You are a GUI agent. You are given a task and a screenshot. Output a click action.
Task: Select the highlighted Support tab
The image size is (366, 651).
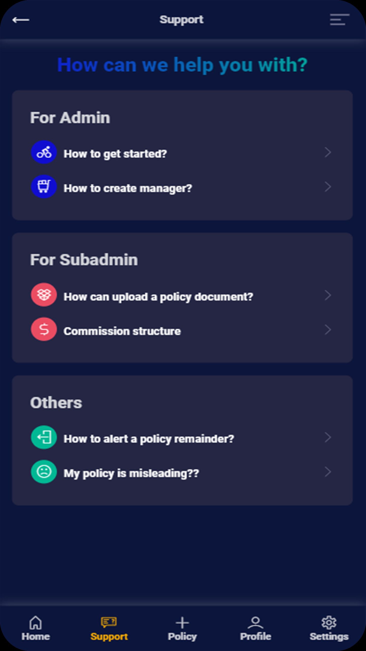tap(109, 628)
